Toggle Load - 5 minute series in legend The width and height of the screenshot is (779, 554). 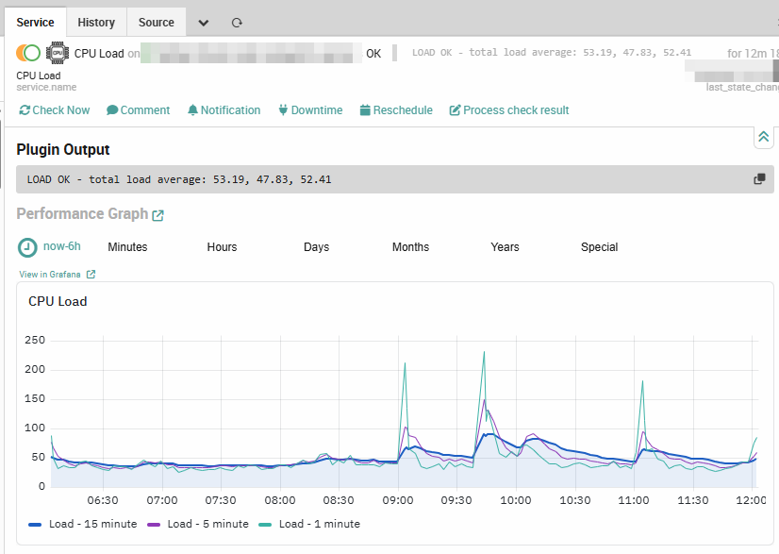198,524
